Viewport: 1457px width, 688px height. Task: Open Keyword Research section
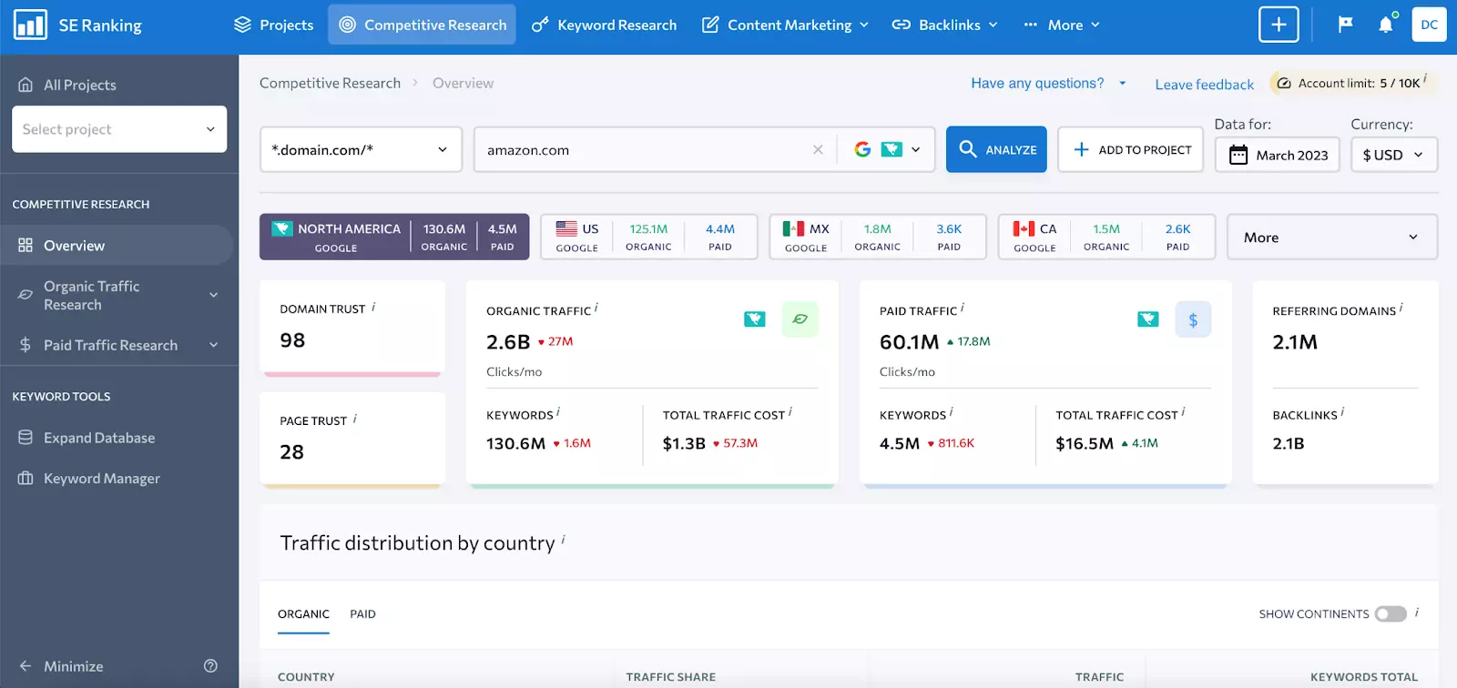(x=605, y=25)
